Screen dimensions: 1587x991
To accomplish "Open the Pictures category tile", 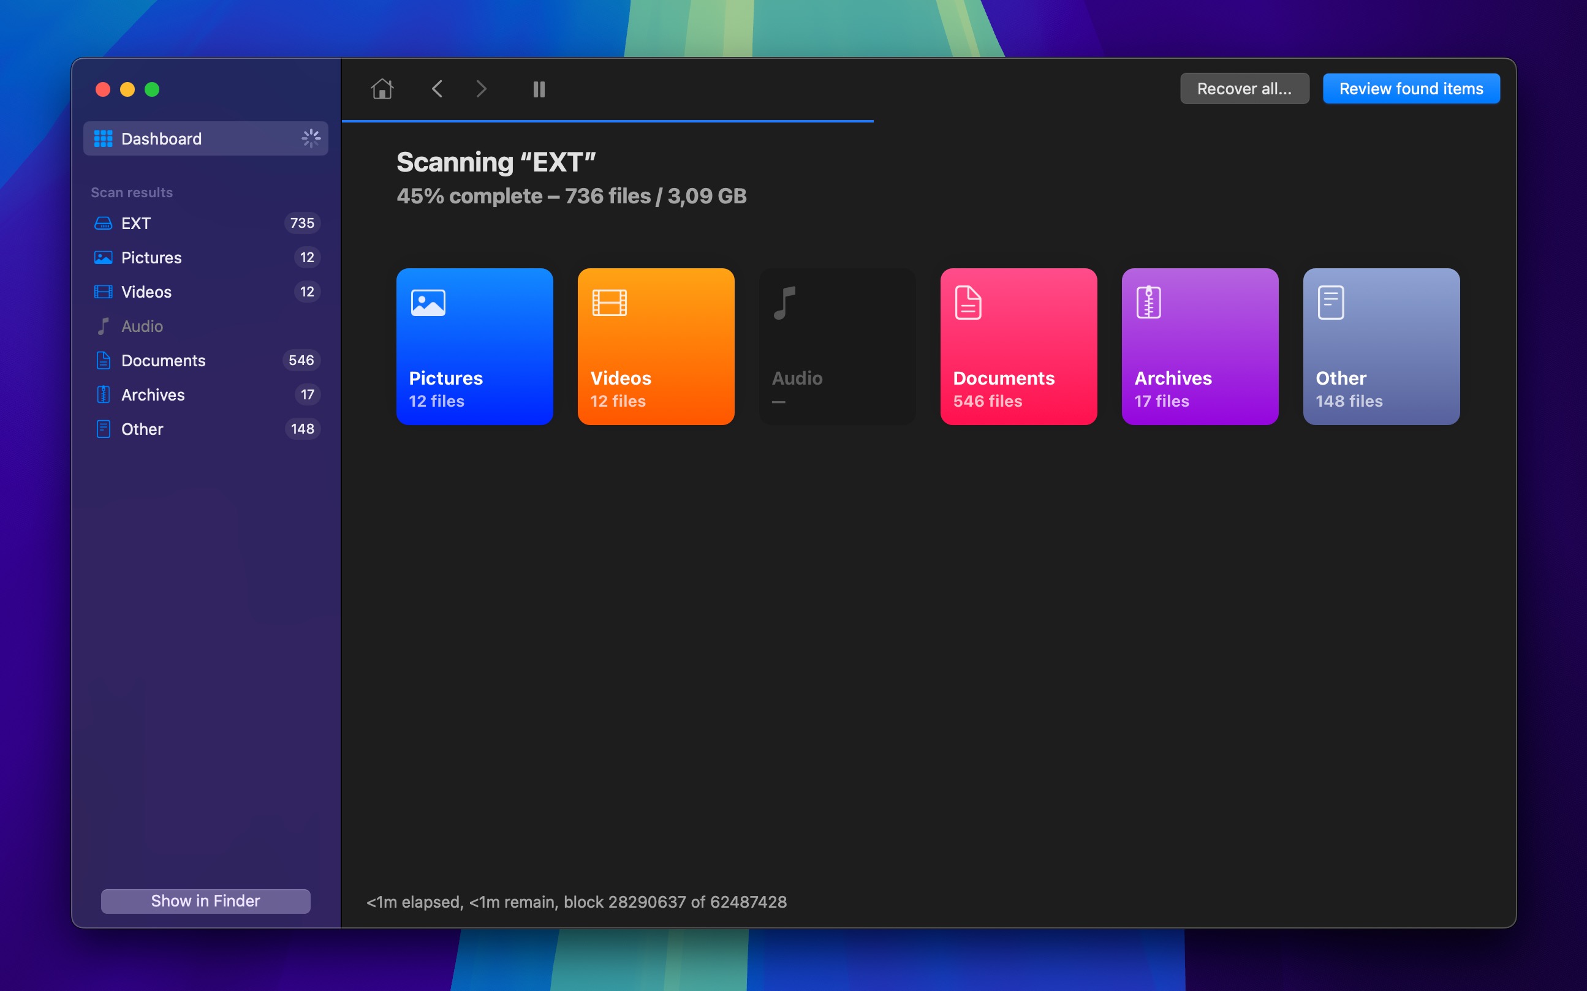I will coord(474,346).
